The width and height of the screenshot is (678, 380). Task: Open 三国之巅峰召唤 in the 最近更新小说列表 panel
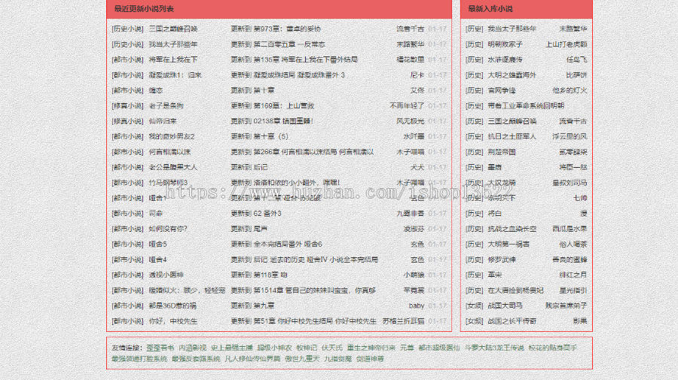[173, 29]
